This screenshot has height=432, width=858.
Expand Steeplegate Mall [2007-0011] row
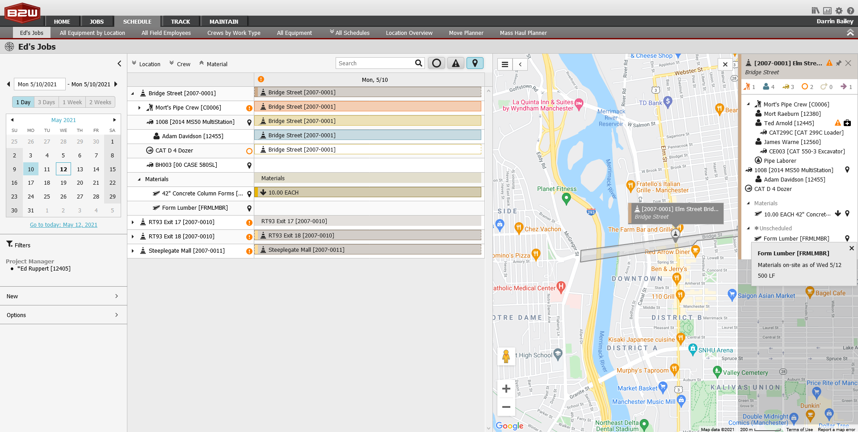pos(133,251)
